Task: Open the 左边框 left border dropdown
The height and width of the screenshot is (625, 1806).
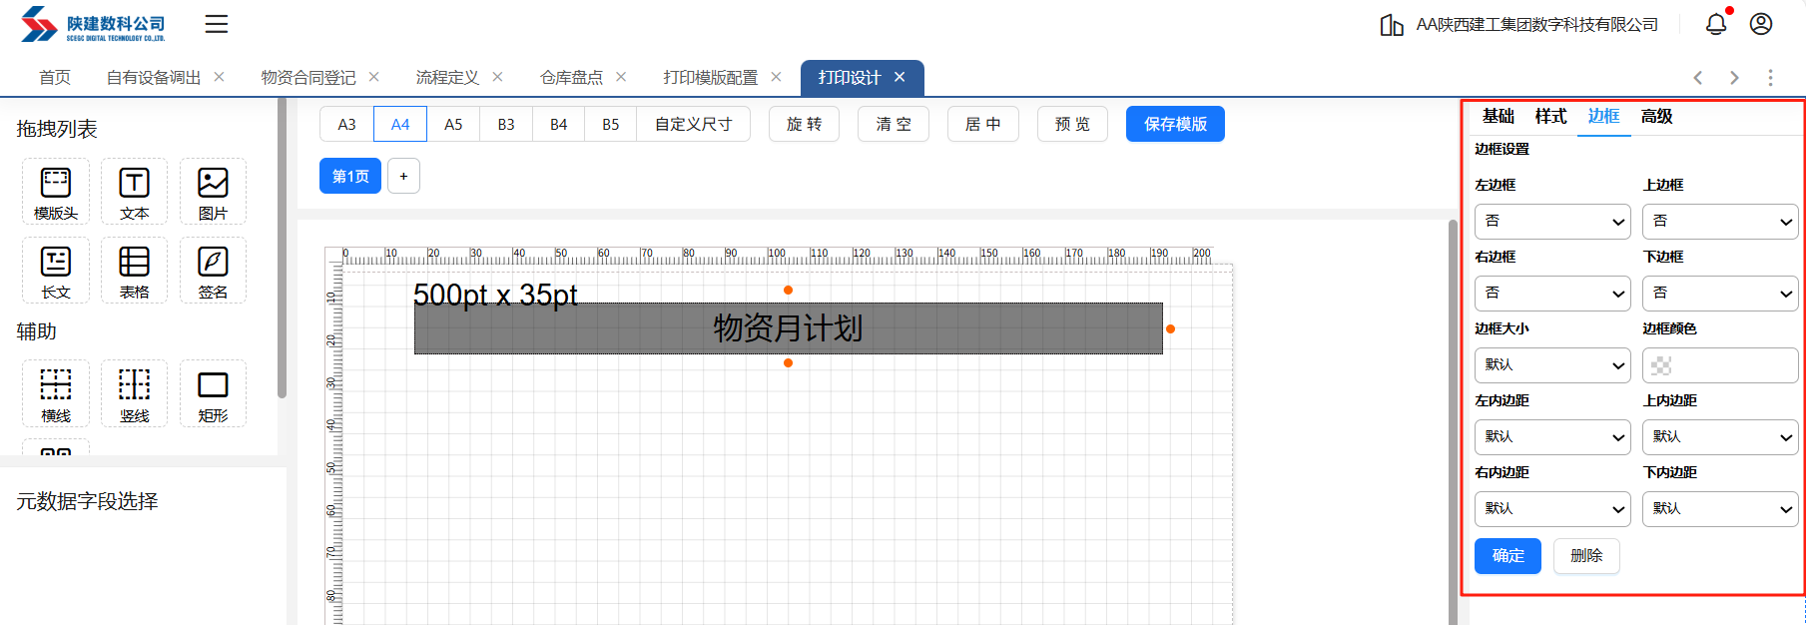Action: pos(1551,222)
